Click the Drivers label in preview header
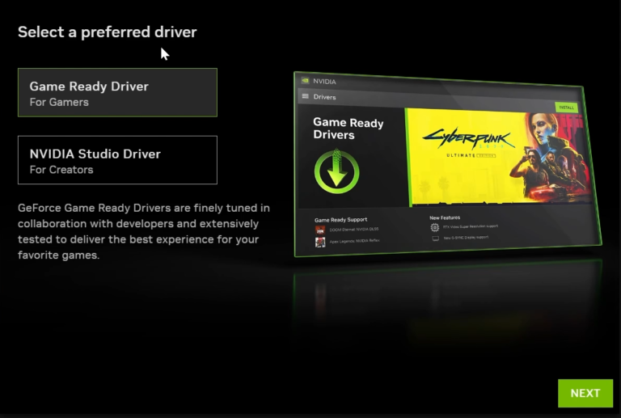 click(324, 97)
